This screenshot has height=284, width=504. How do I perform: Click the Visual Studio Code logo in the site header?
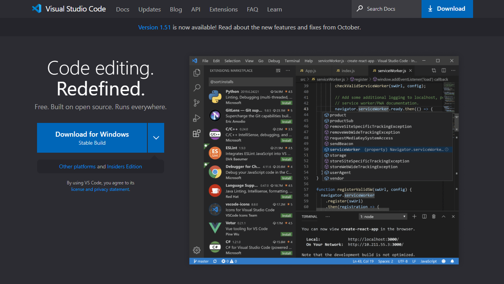(x=37, y=8)
